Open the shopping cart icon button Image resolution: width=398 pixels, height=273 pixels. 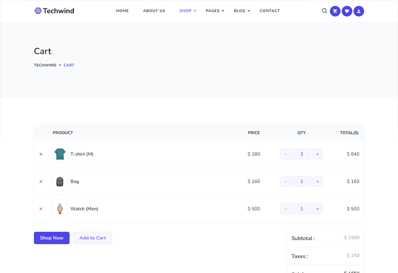pyautogui.click(x=335, y=11)
